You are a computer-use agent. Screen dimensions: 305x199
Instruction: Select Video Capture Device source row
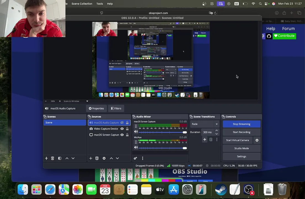pyautogui.click(x=109, y=129)
